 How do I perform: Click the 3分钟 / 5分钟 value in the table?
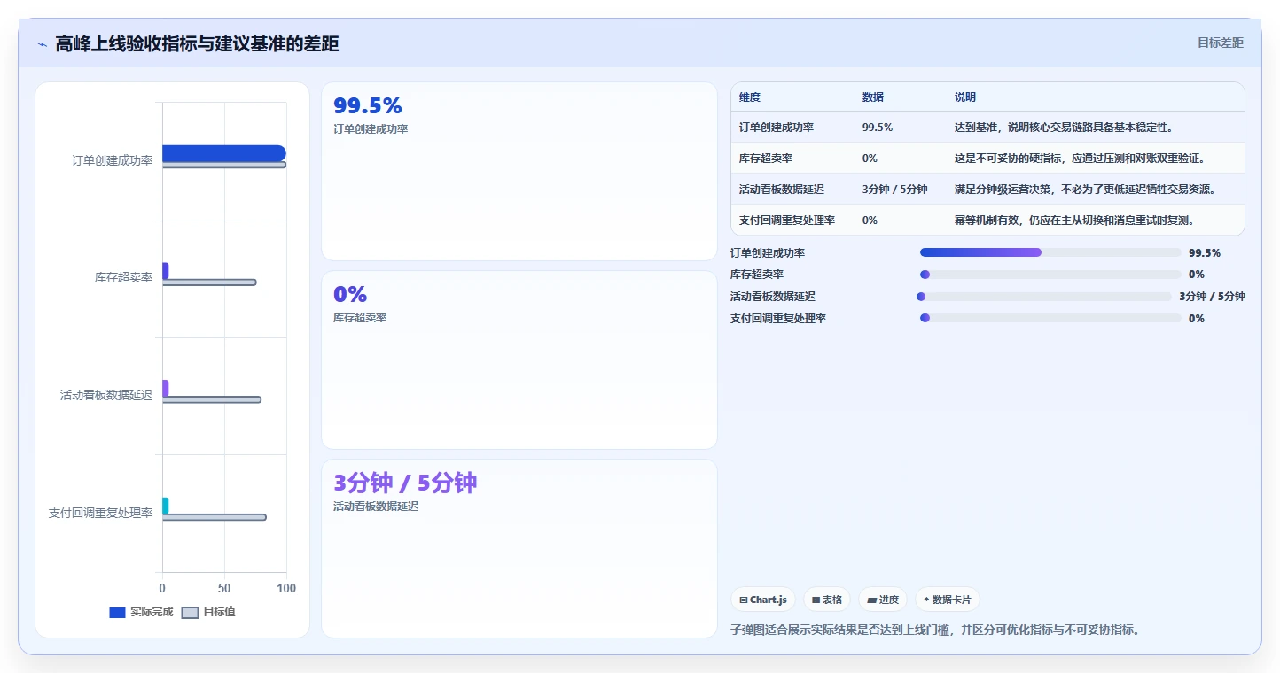[895, 190]
